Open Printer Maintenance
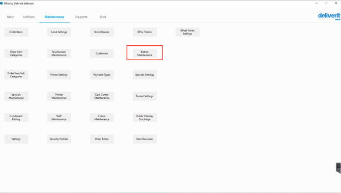The height and width of the screenshot is (193, 341). pyautogui.click(x=59, y=96)
